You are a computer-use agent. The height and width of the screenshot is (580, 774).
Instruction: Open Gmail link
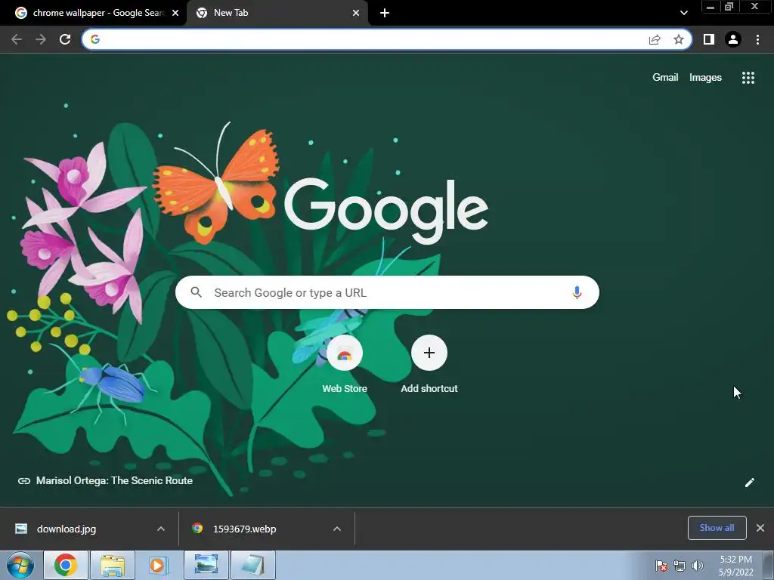click(x=665, y=78)
